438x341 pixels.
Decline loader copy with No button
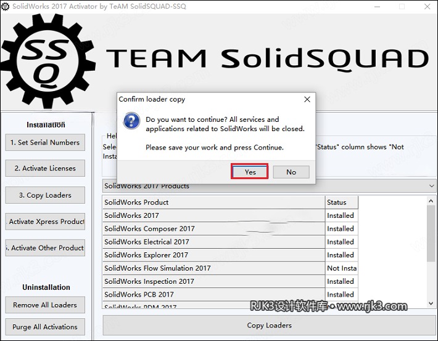coord(291,172)
